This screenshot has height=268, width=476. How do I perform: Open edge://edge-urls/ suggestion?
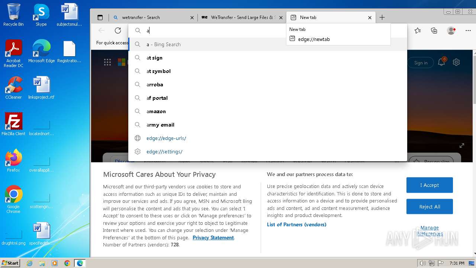[x=268, y=138]
